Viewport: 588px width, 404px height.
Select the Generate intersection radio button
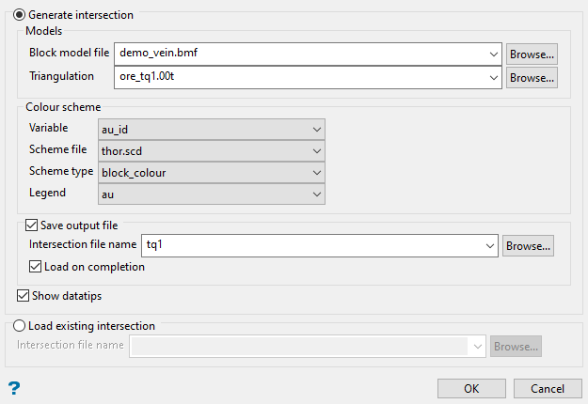(20, 15)
